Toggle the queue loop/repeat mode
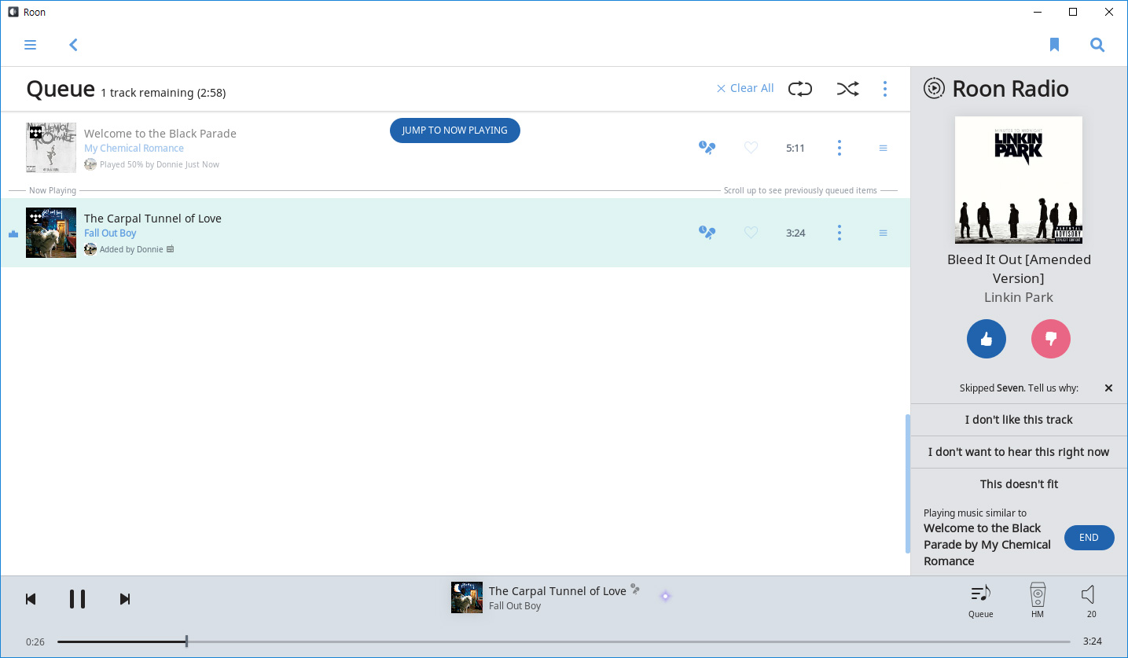 800,89
